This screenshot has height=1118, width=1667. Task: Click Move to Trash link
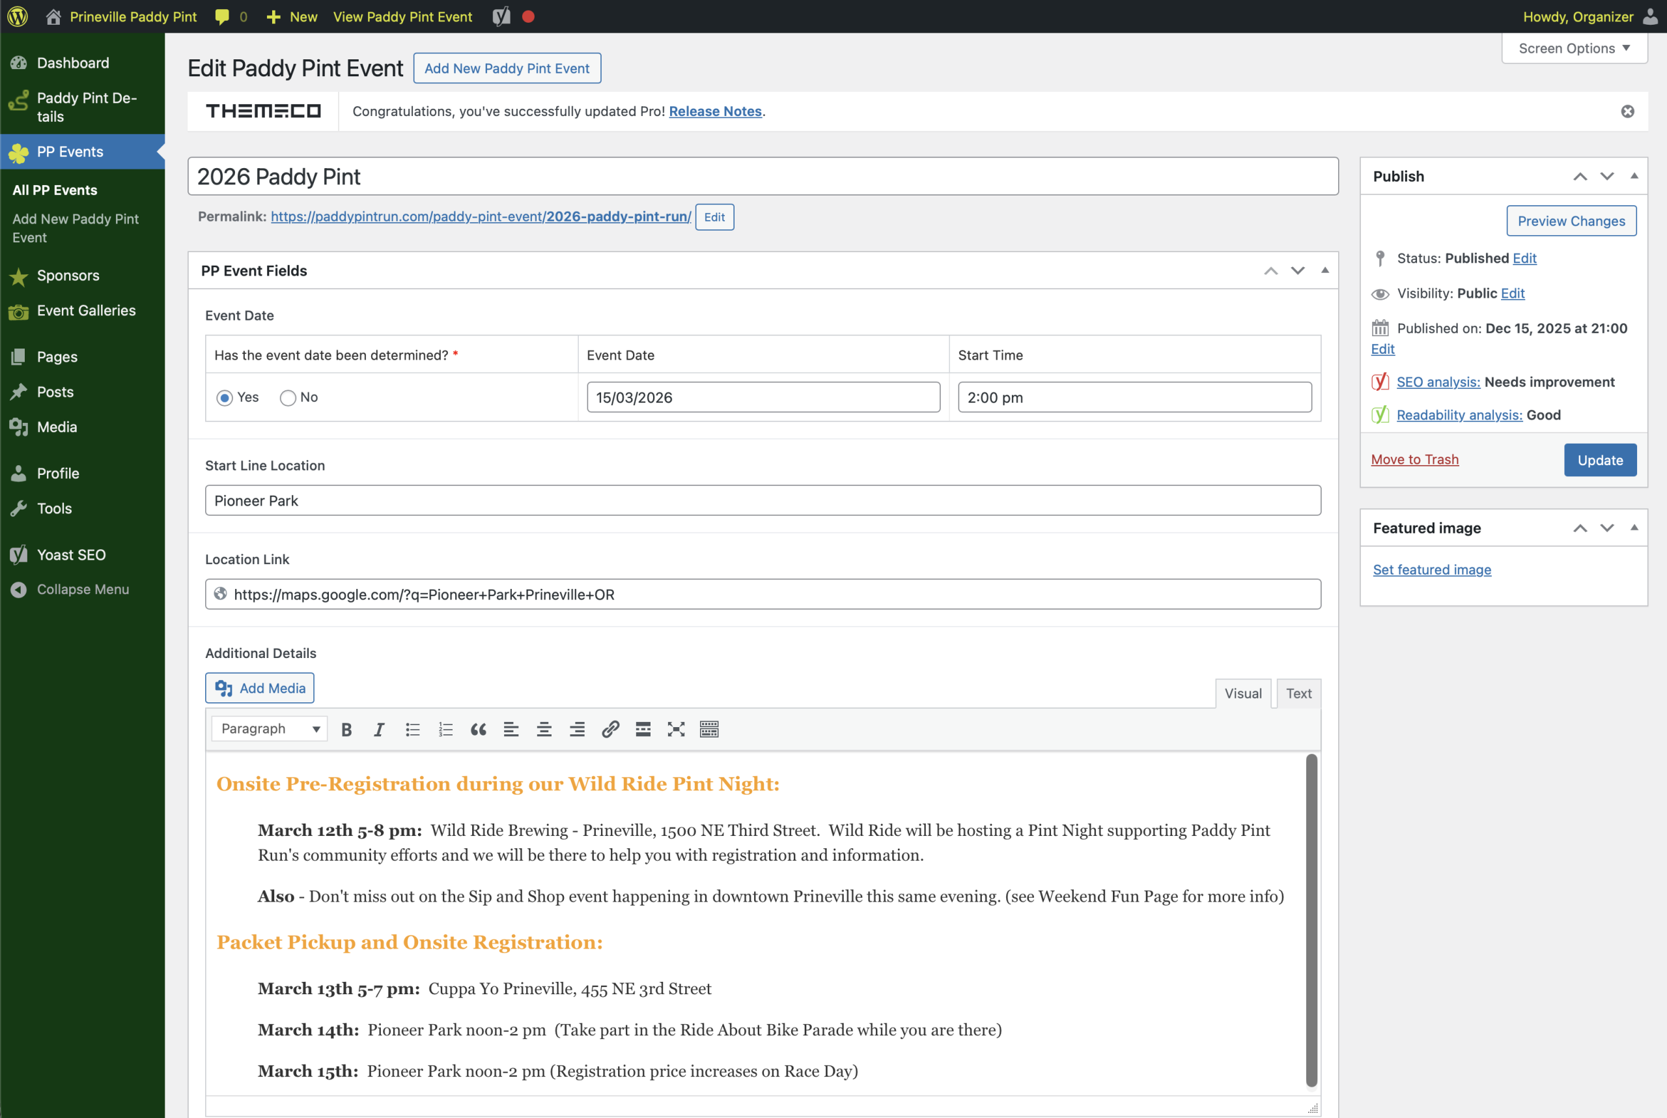click(1415, 459)
